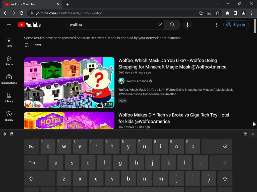
Task: Click the 'New' badge
Action: coord(122,101)
